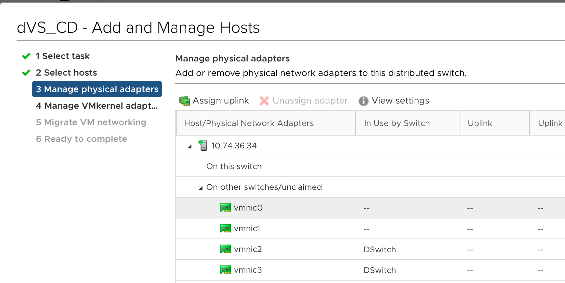This screenshot has width=565, height=283.
Task: Click the In Use by Switch column header
Action: pos(397,123)
